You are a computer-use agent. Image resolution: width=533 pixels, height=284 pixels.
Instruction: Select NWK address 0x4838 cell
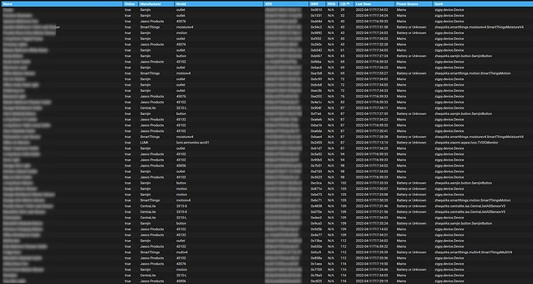click(316, 206)
